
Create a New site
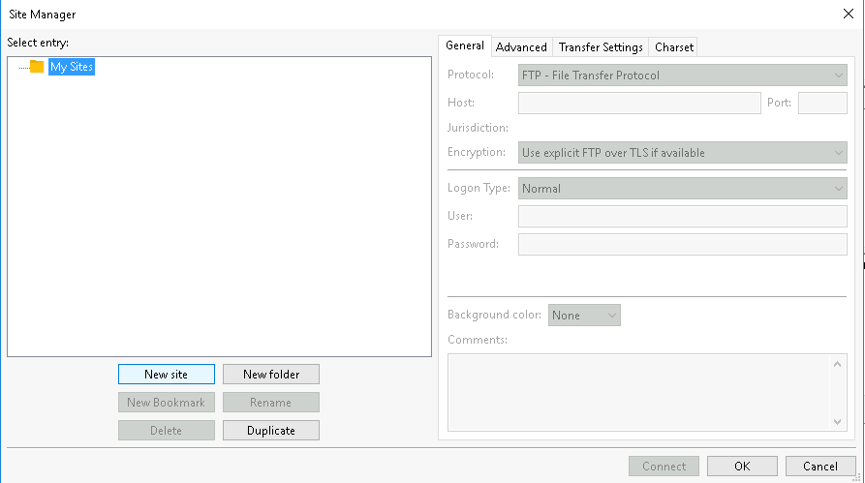tap(166, 375)
